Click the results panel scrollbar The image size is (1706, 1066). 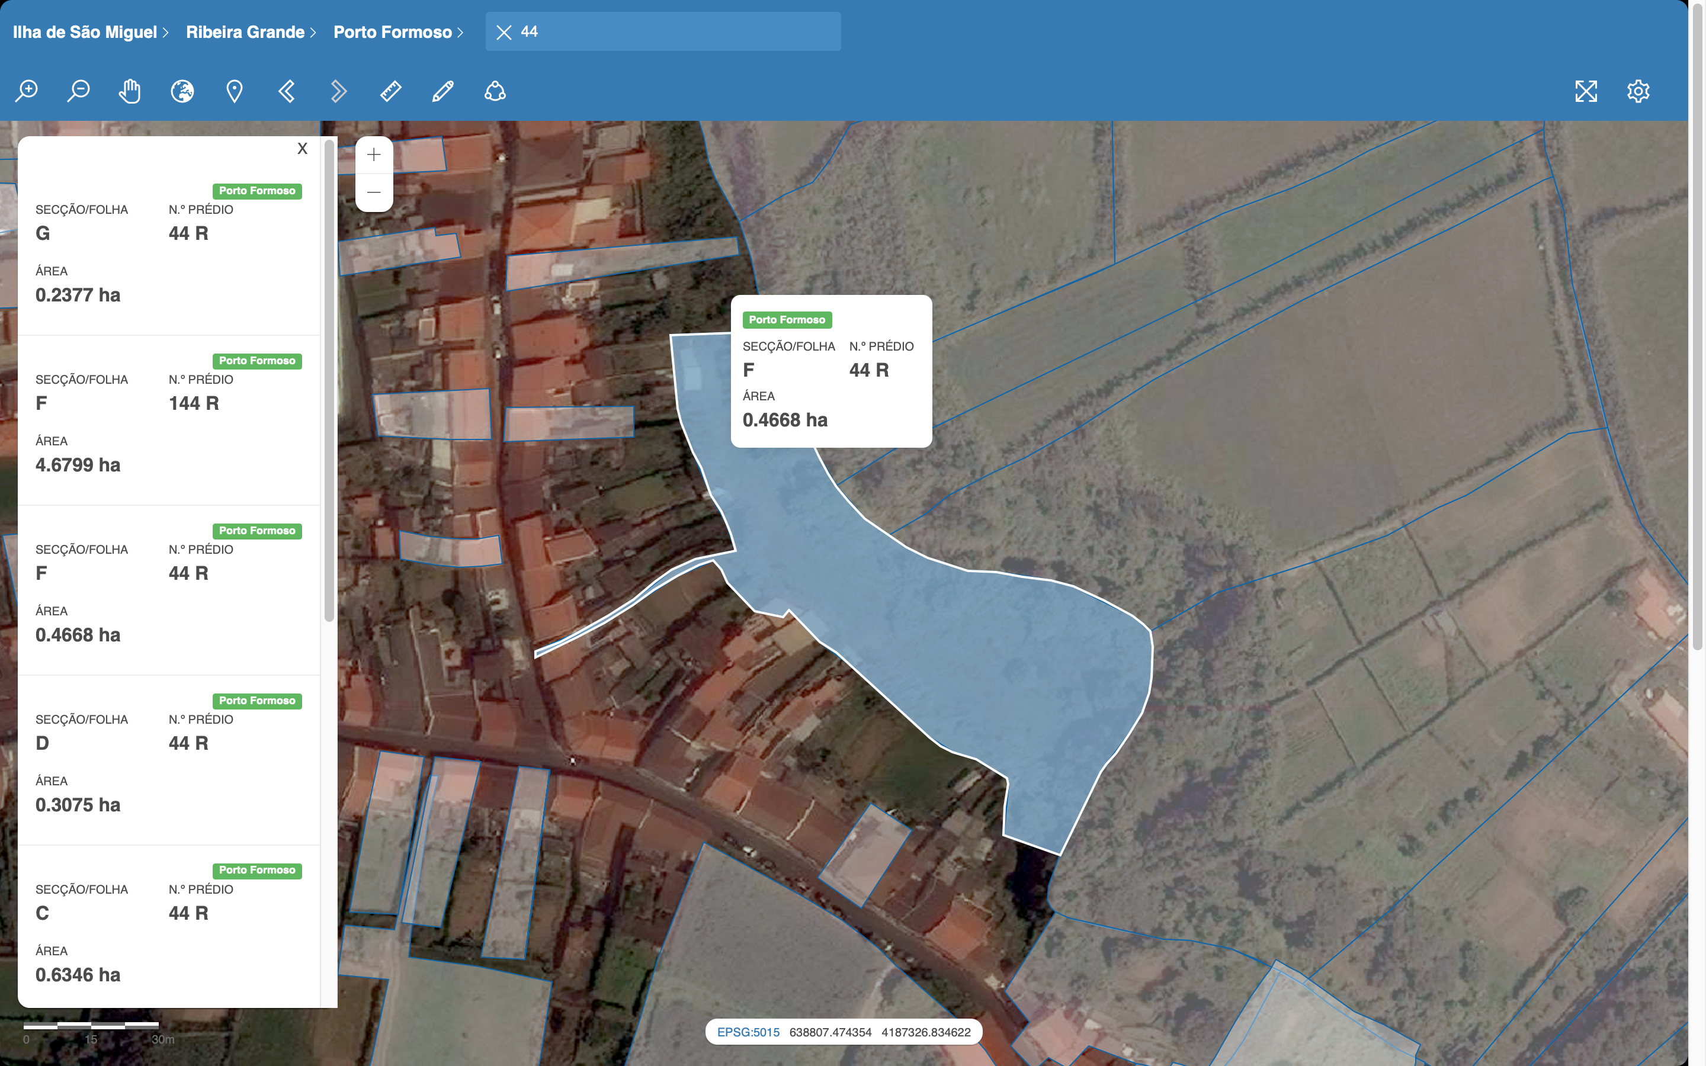(x=329, y=381)
